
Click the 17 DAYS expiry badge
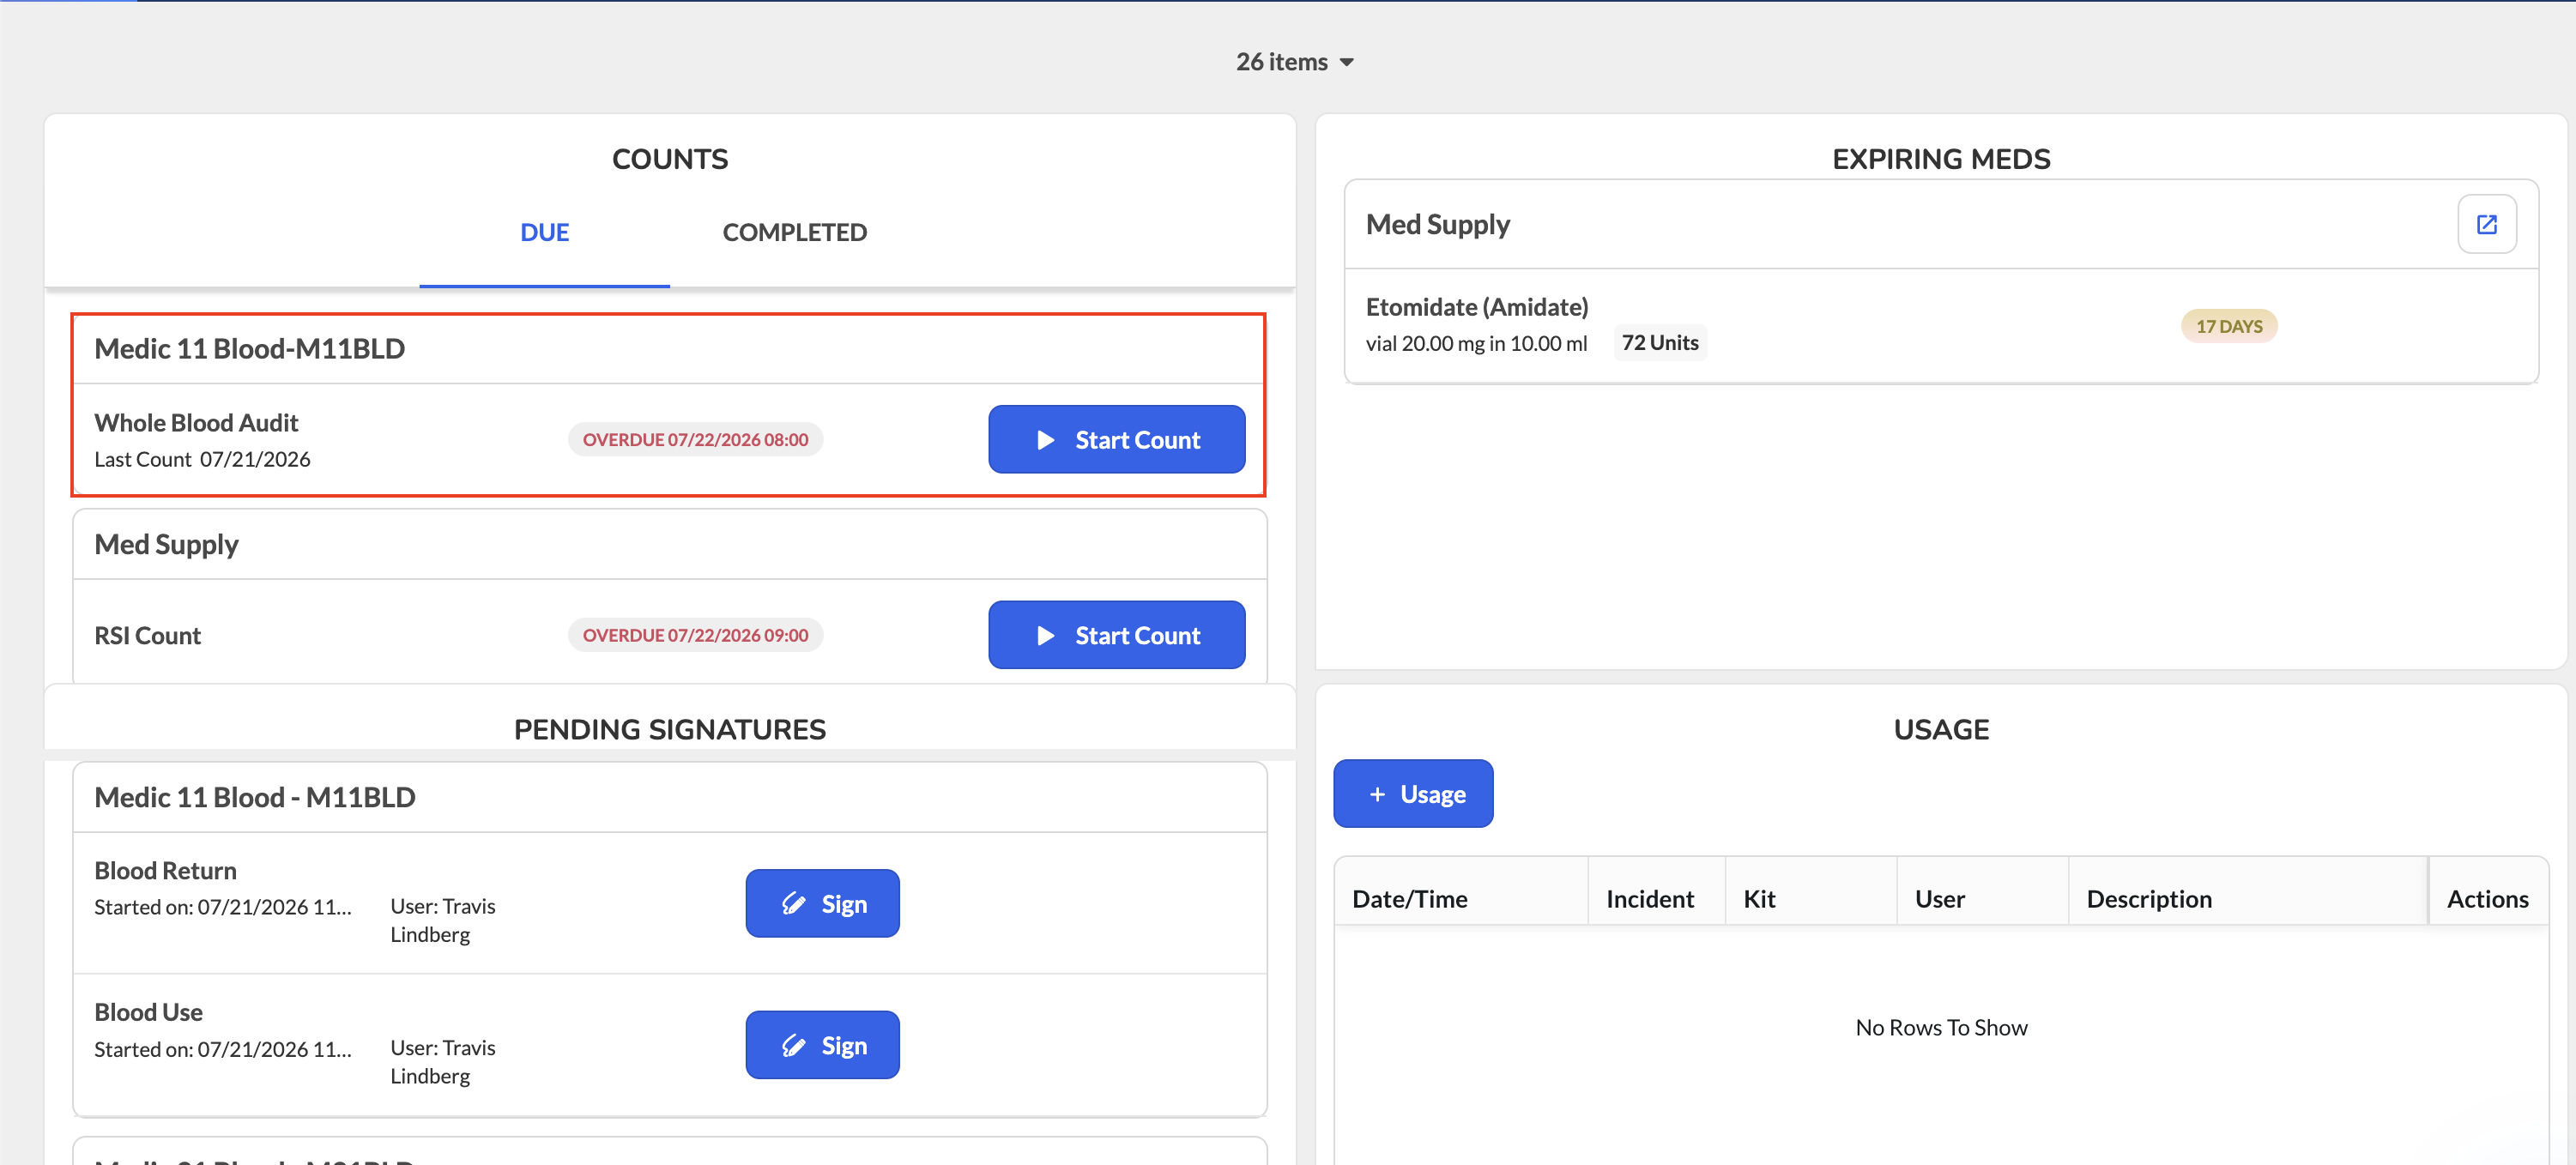pyautogui.click(x=2229, y=326)
